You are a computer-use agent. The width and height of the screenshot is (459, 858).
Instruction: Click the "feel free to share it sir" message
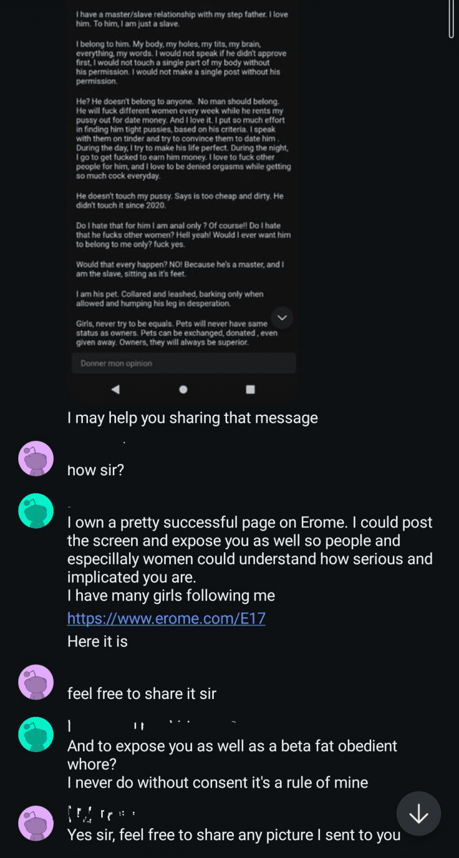pos(142,693)
